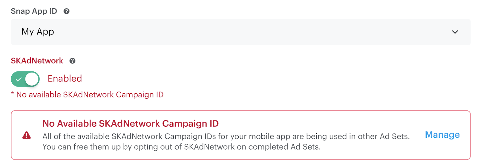Click the help icon beside Snap App ID
Image resolution: width=478 pixels, height=166 pixels.
click(67, 11)
